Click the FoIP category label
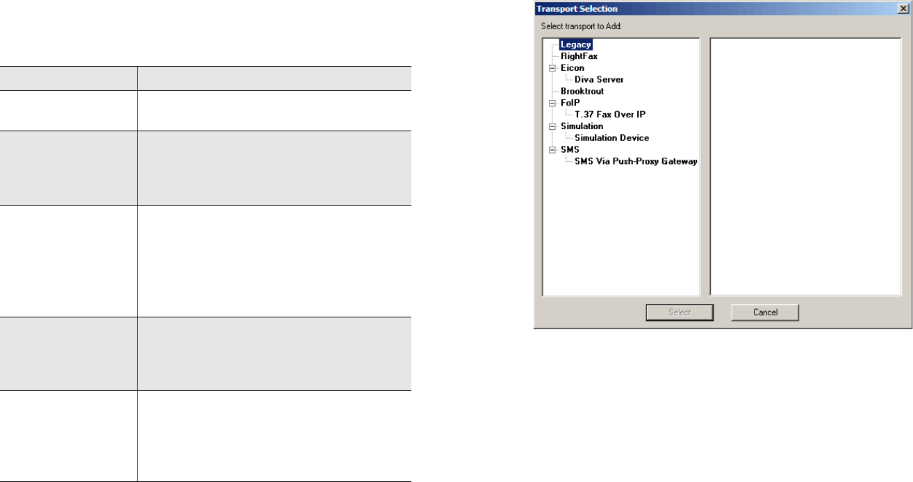The image size is (913, 482). click(570, 103)
